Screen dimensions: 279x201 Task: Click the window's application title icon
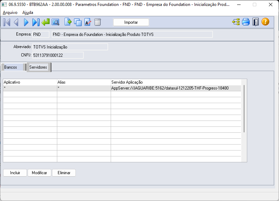(4, 5)
